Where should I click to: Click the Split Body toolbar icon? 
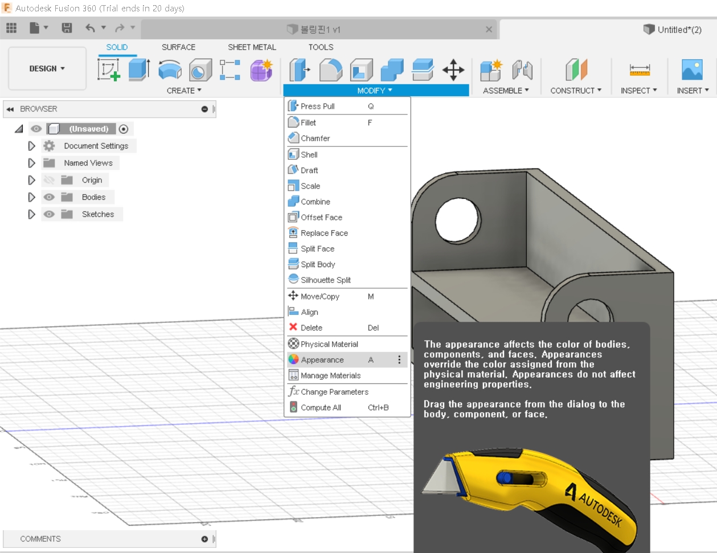[423, 70]
